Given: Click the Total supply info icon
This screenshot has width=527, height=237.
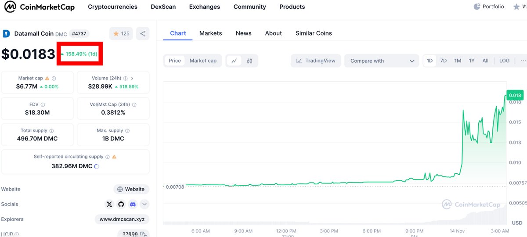Looking at the screenshot, I should coord(52,131).
